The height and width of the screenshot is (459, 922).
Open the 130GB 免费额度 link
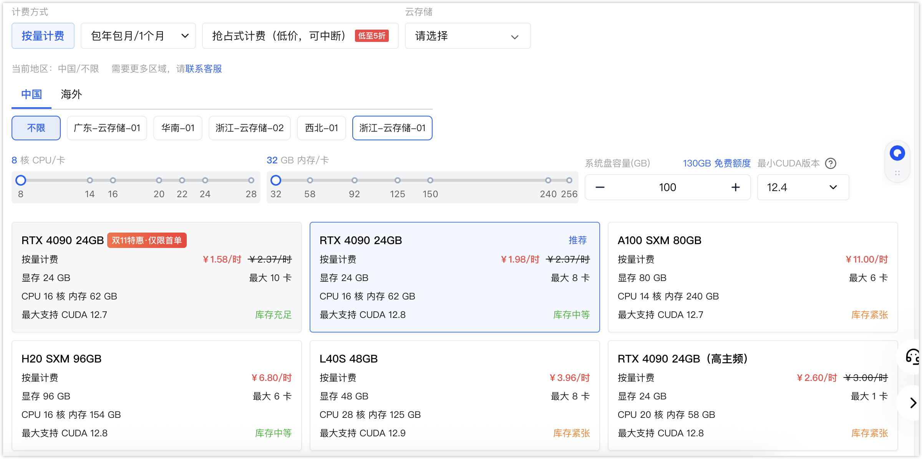(x=716, y=163)
